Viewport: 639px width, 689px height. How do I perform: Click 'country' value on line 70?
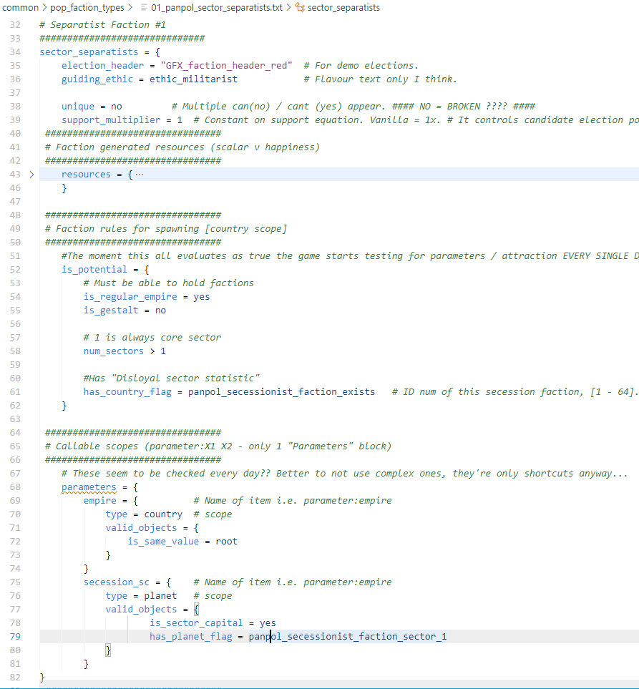[163, 514]
